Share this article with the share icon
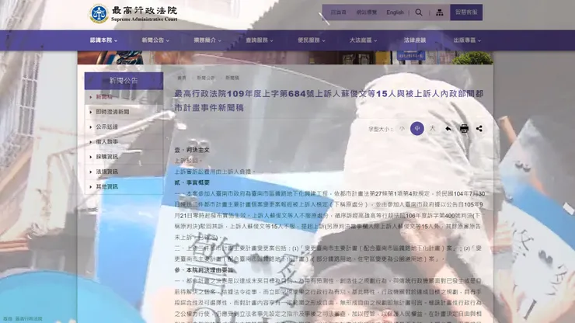 (x=479, y=129)
